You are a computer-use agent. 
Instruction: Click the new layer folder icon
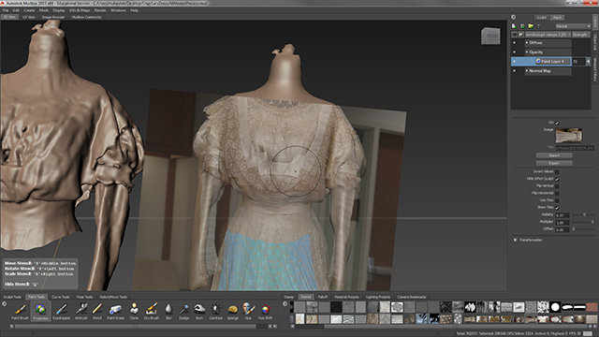click(531, 26)
